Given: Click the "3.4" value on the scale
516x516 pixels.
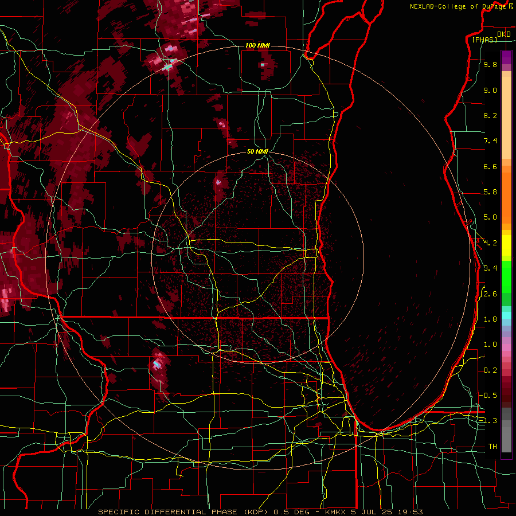Looking at the screenshot, I should coord(490,268).
